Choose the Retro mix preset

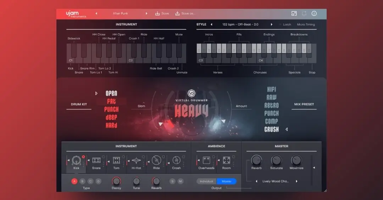click(271, 105)
